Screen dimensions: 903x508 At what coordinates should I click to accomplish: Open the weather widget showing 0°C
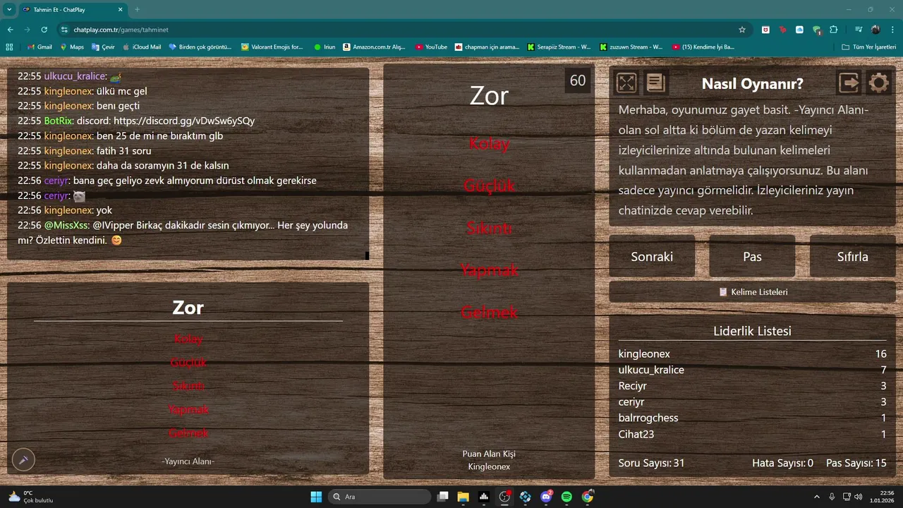[30, 497]
